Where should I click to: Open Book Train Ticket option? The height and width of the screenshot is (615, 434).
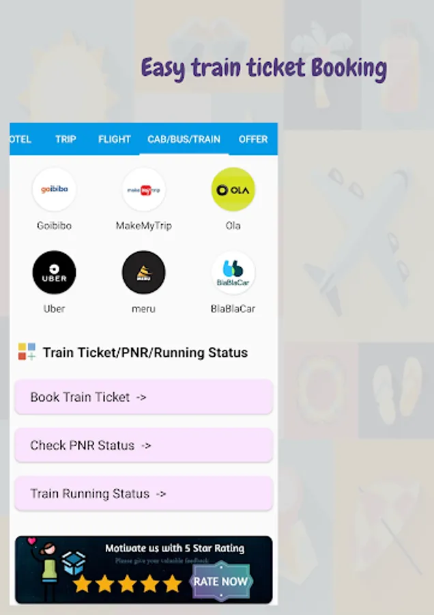[x=144, y=397]
